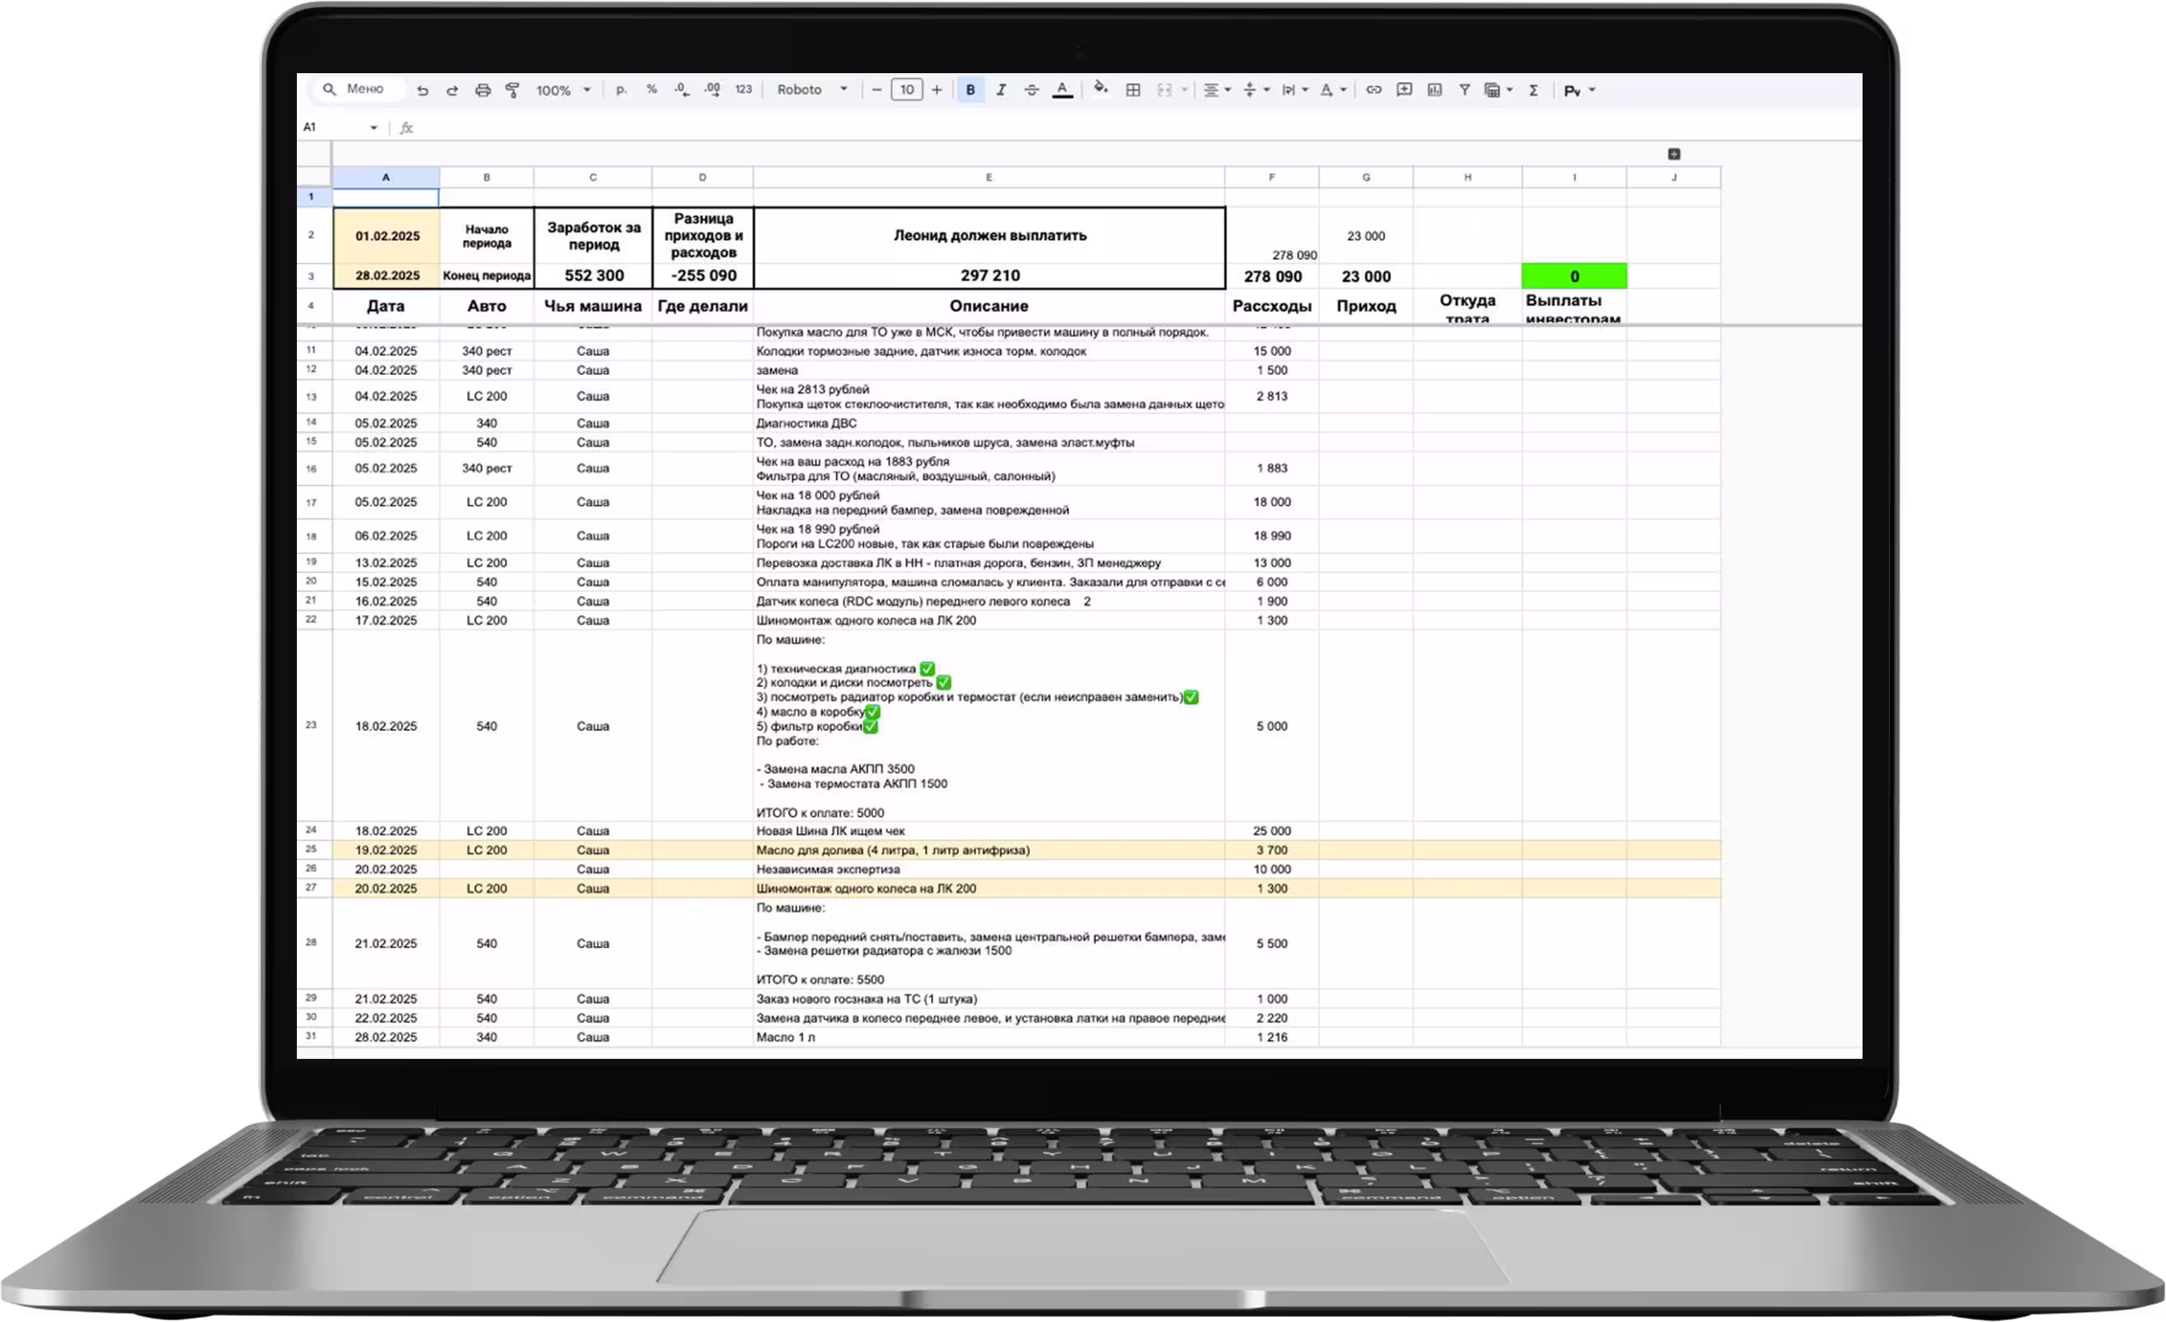Open vertical align dropdown
This screenshot has height=1322, width=2166.
pyautogui.click(x=1257, y=90)
